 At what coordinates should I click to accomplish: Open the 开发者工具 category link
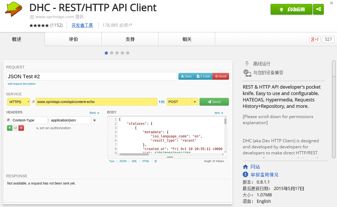82,25
